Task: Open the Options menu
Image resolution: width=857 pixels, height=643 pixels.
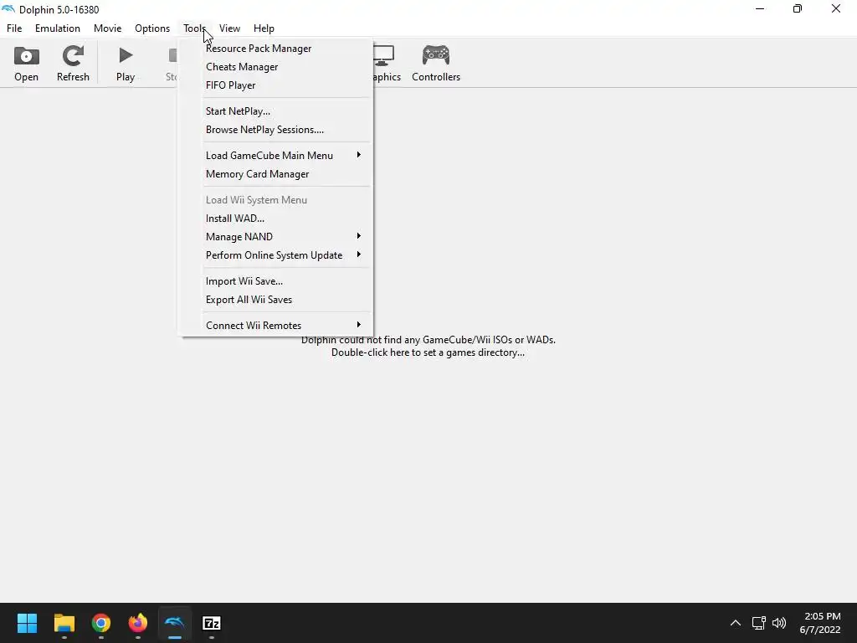Action: click(152, 28)
